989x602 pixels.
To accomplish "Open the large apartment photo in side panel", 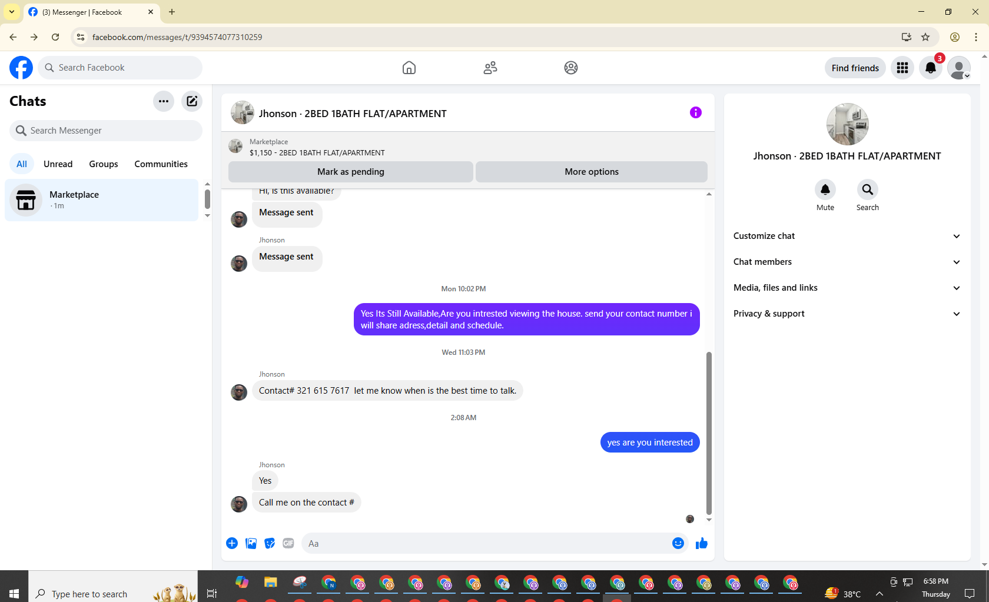I will 847,124.
